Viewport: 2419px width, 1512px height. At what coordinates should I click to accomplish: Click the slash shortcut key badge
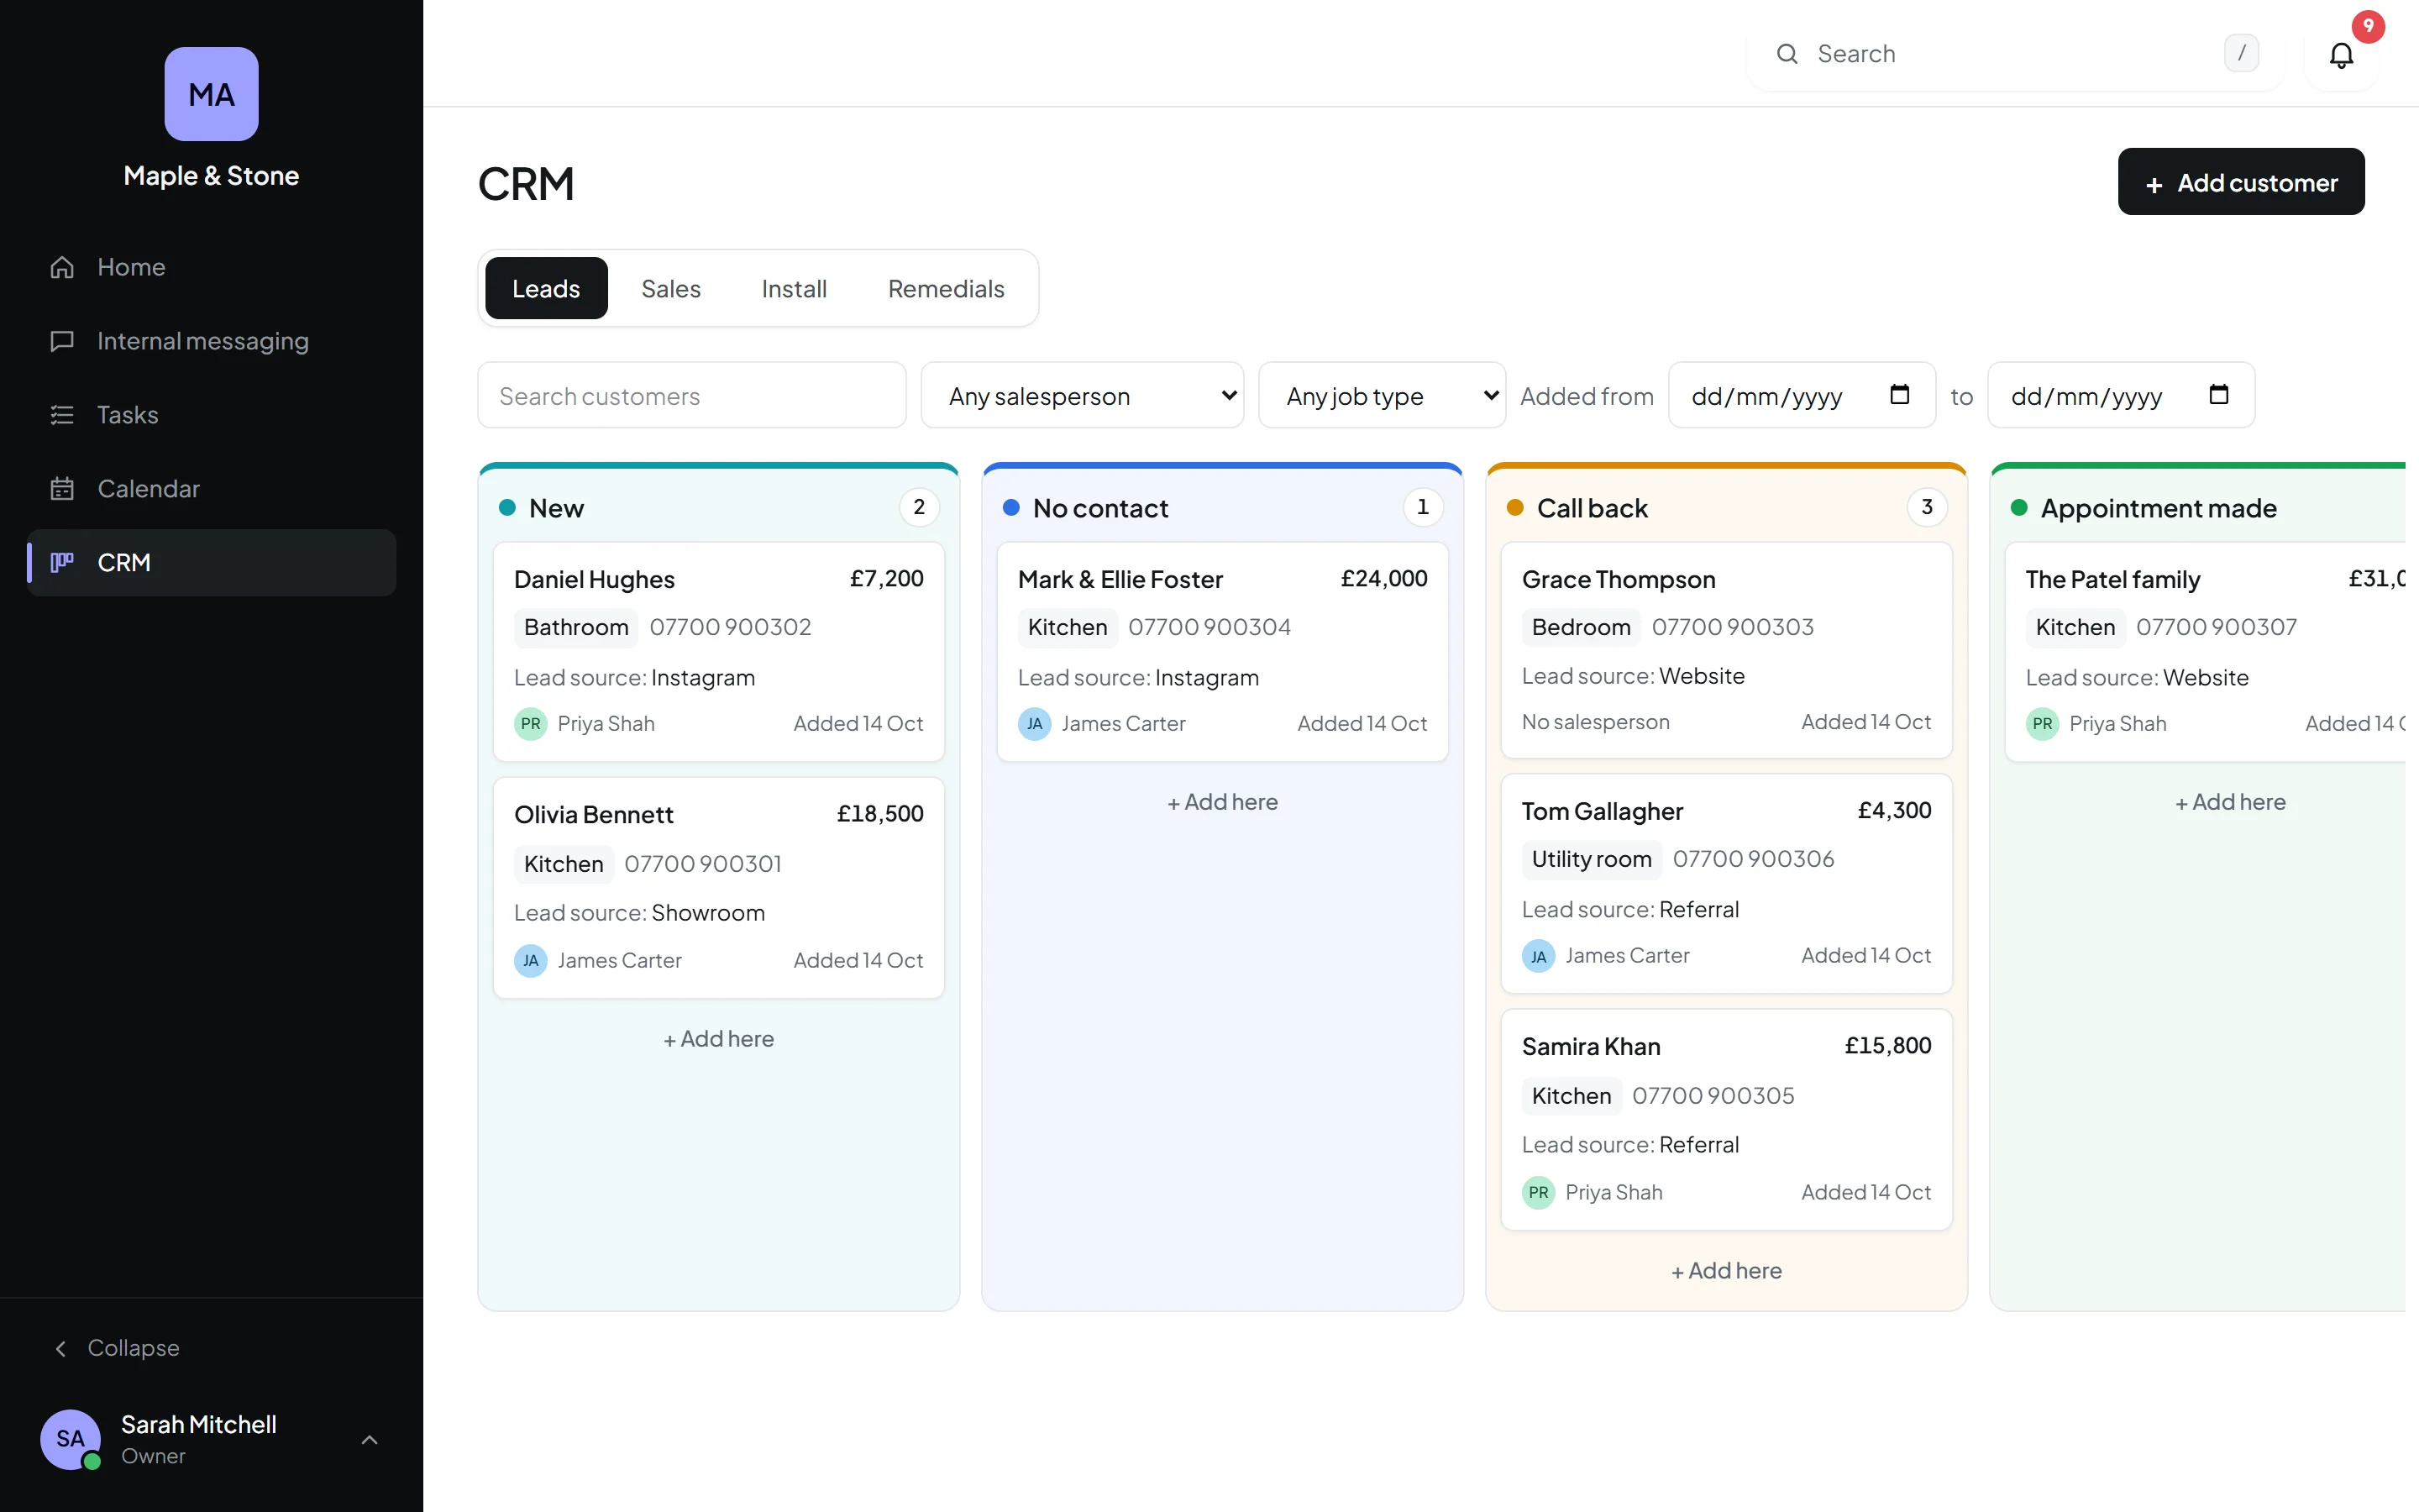click(2241, 53)
